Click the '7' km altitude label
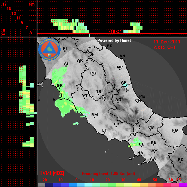The width and height of the screenshot is (187, 187). pyautogui.click(x=27, y=28)
